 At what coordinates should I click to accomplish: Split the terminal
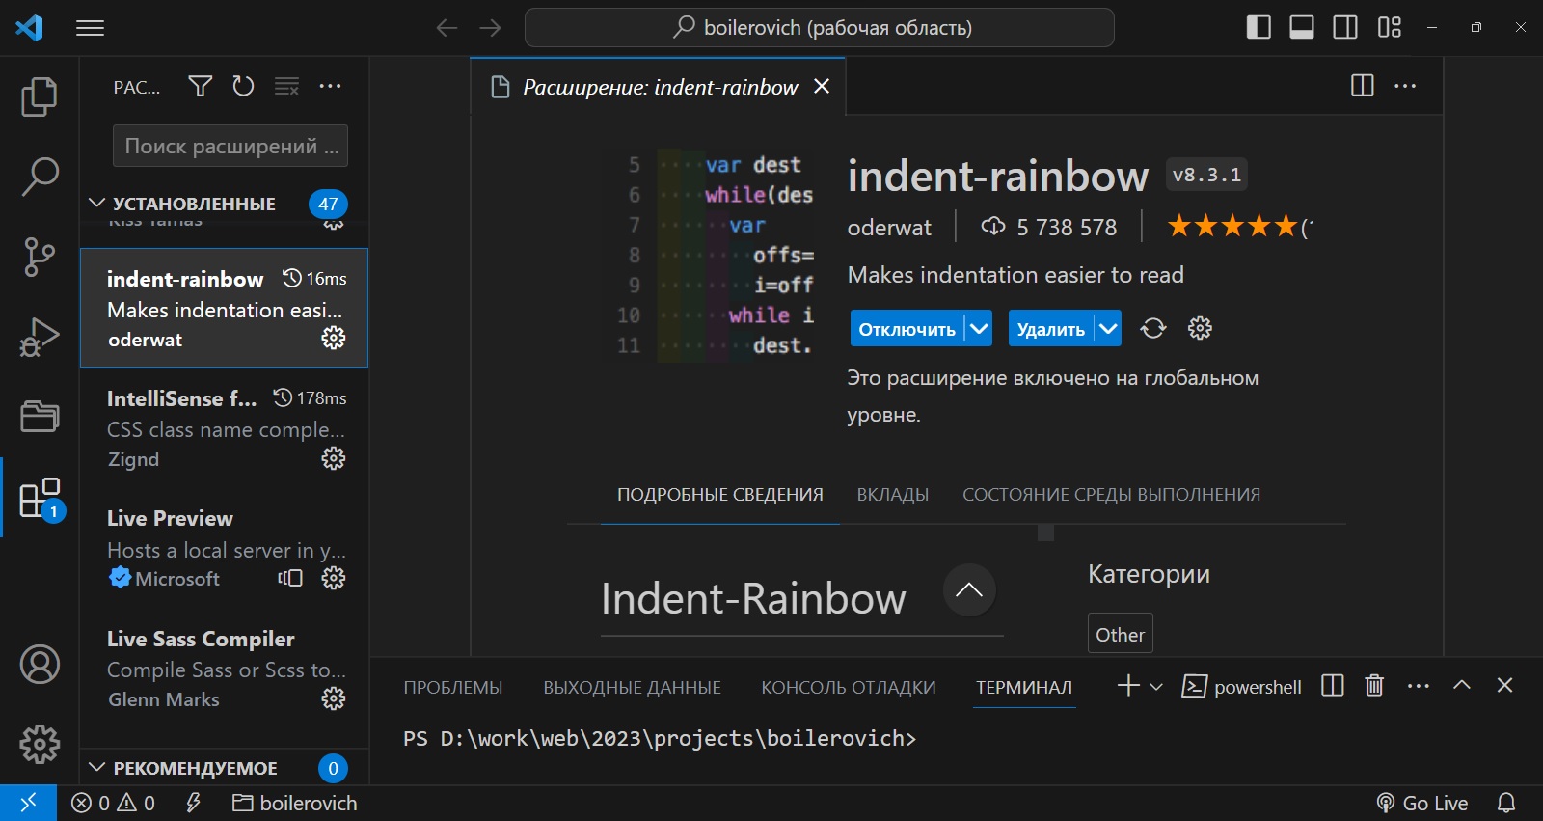[x=1333, y=686]
